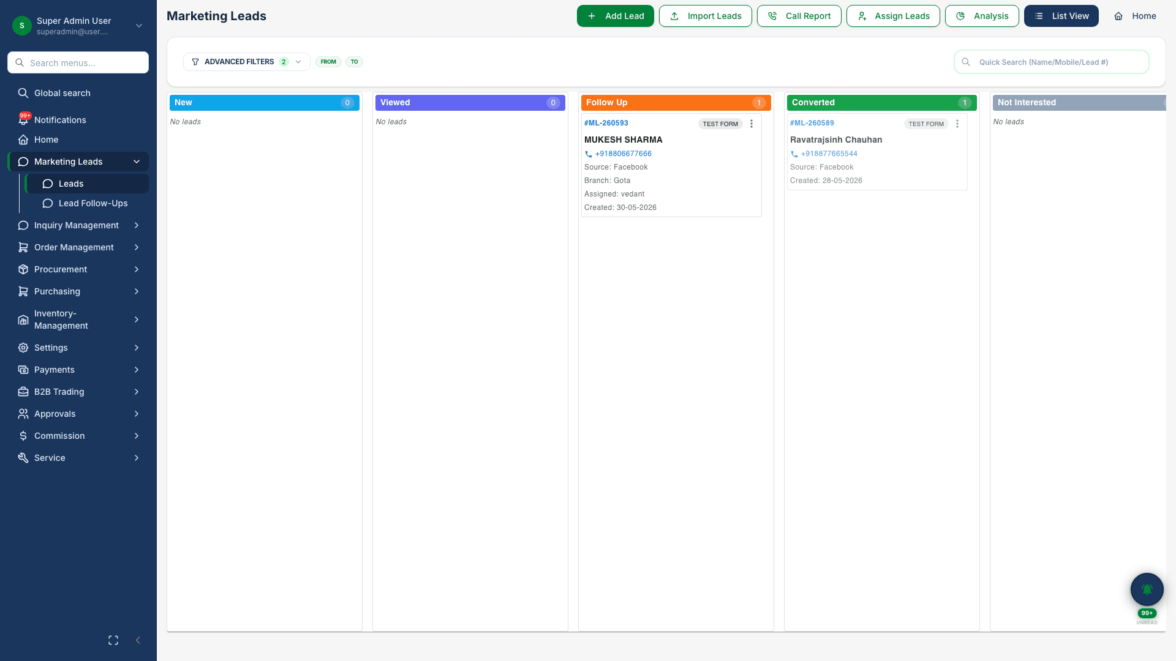Expand Inventory-Management chevron

pos(137,319)
